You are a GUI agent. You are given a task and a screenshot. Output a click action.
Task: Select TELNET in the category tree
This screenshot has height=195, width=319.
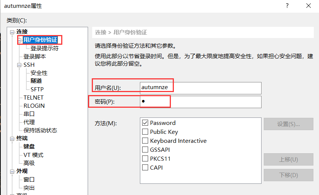tap(34, 98)
